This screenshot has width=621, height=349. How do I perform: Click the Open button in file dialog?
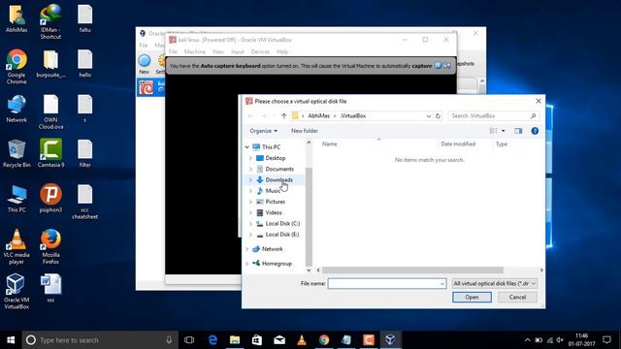click(x=472, y=298)
